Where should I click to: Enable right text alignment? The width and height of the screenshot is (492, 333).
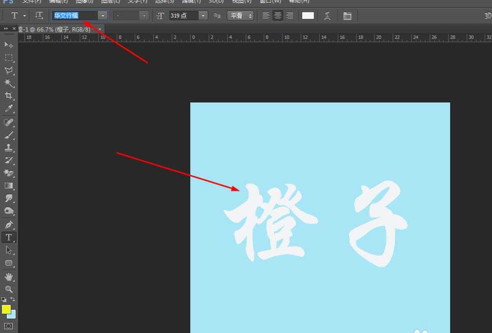point(289,16)
